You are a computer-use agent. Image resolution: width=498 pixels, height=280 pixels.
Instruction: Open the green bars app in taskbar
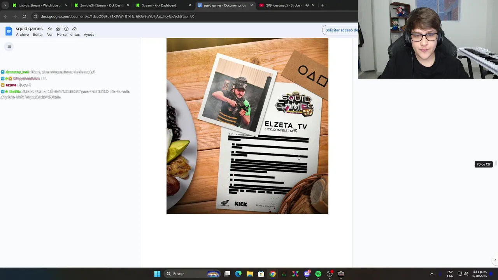click(x=284, y=274)
